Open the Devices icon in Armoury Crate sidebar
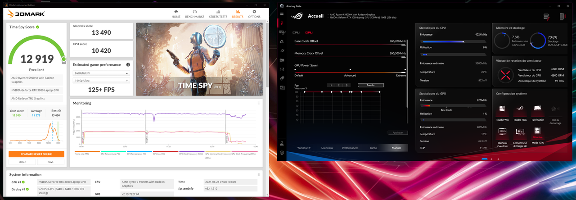This screenshot has width=576, height=200. point(282,32)
